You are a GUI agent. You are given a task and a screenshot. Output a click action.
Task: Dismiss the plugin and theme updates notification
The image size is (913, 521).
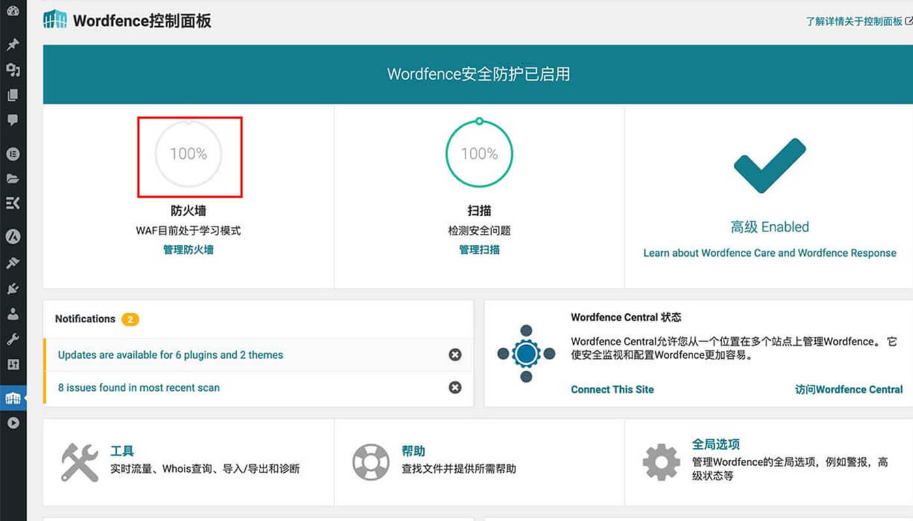click(455, 355)
